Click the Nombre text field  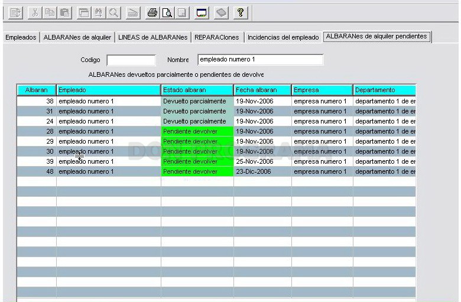(261, 60)
